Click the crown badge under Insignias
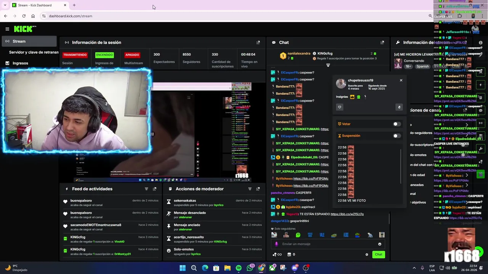This screenshot has height=274, width=488. pyautogui.click(x=352, y=97)
